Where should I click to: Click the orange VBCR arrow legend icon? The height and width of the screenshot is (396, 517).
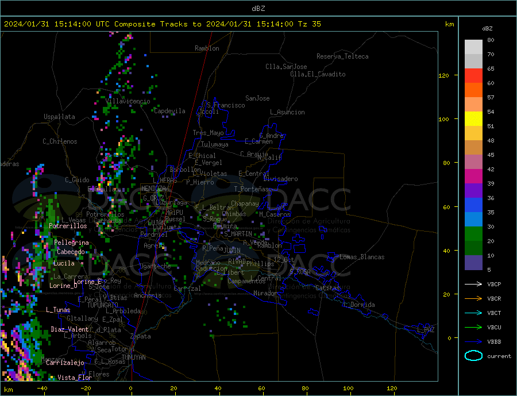(x=473, y=299)
